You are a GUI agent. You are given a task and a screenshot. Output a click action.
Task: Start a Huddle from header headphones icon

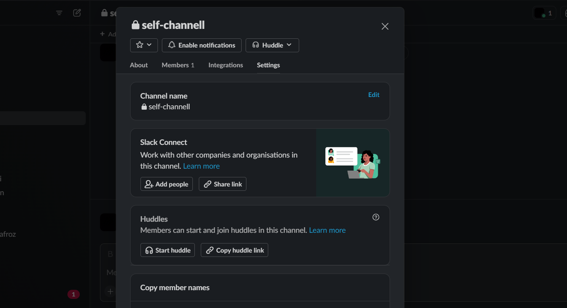[256, 45]
